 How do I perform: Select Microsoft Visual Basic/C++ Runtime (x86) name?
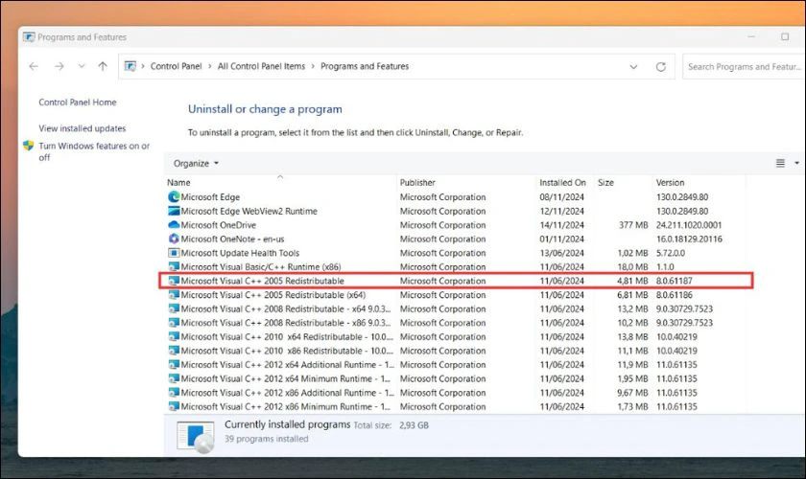pyautogui.click(x=261, y=267)
